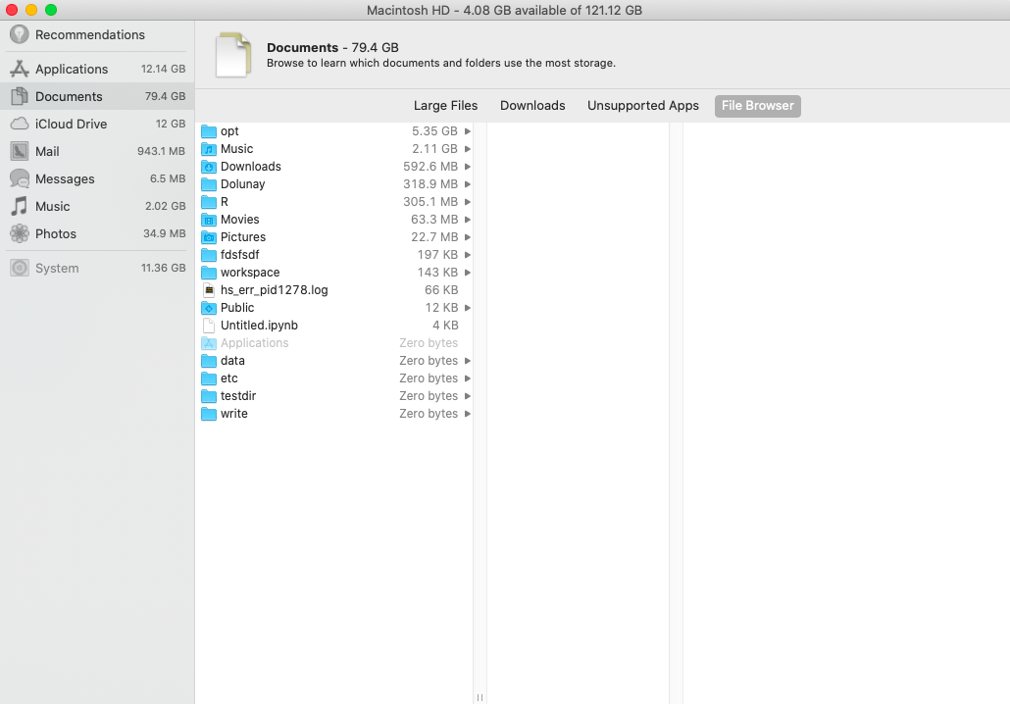The height and width of the screenshot is (704, 1010).
Task: Click the fdsfsdf 197 KB size value
Action: coord(437,255)
